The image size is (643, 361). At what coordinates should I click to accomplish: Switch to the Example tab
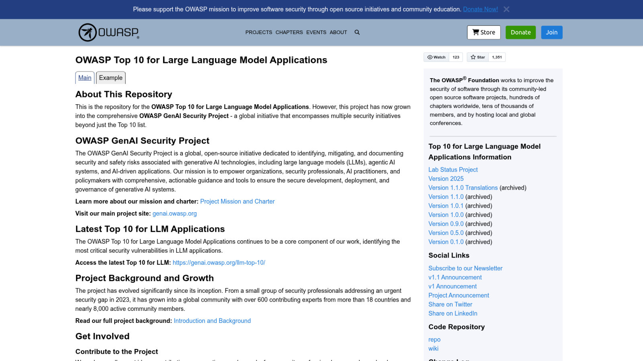[111, 78]
